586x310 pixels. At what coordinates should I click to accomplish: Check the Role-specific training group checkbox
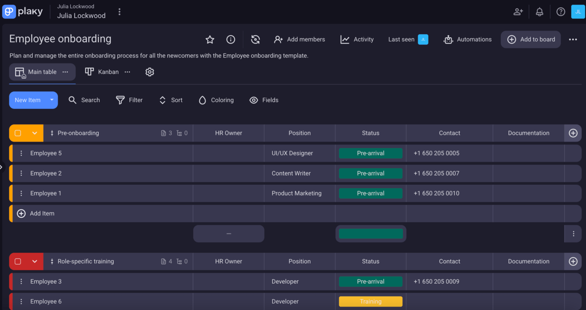coord(18,261)
